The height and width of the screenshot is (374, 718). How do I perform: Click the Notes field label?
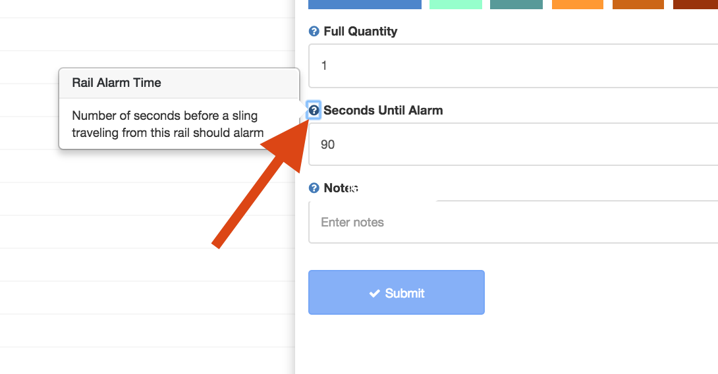341,188
